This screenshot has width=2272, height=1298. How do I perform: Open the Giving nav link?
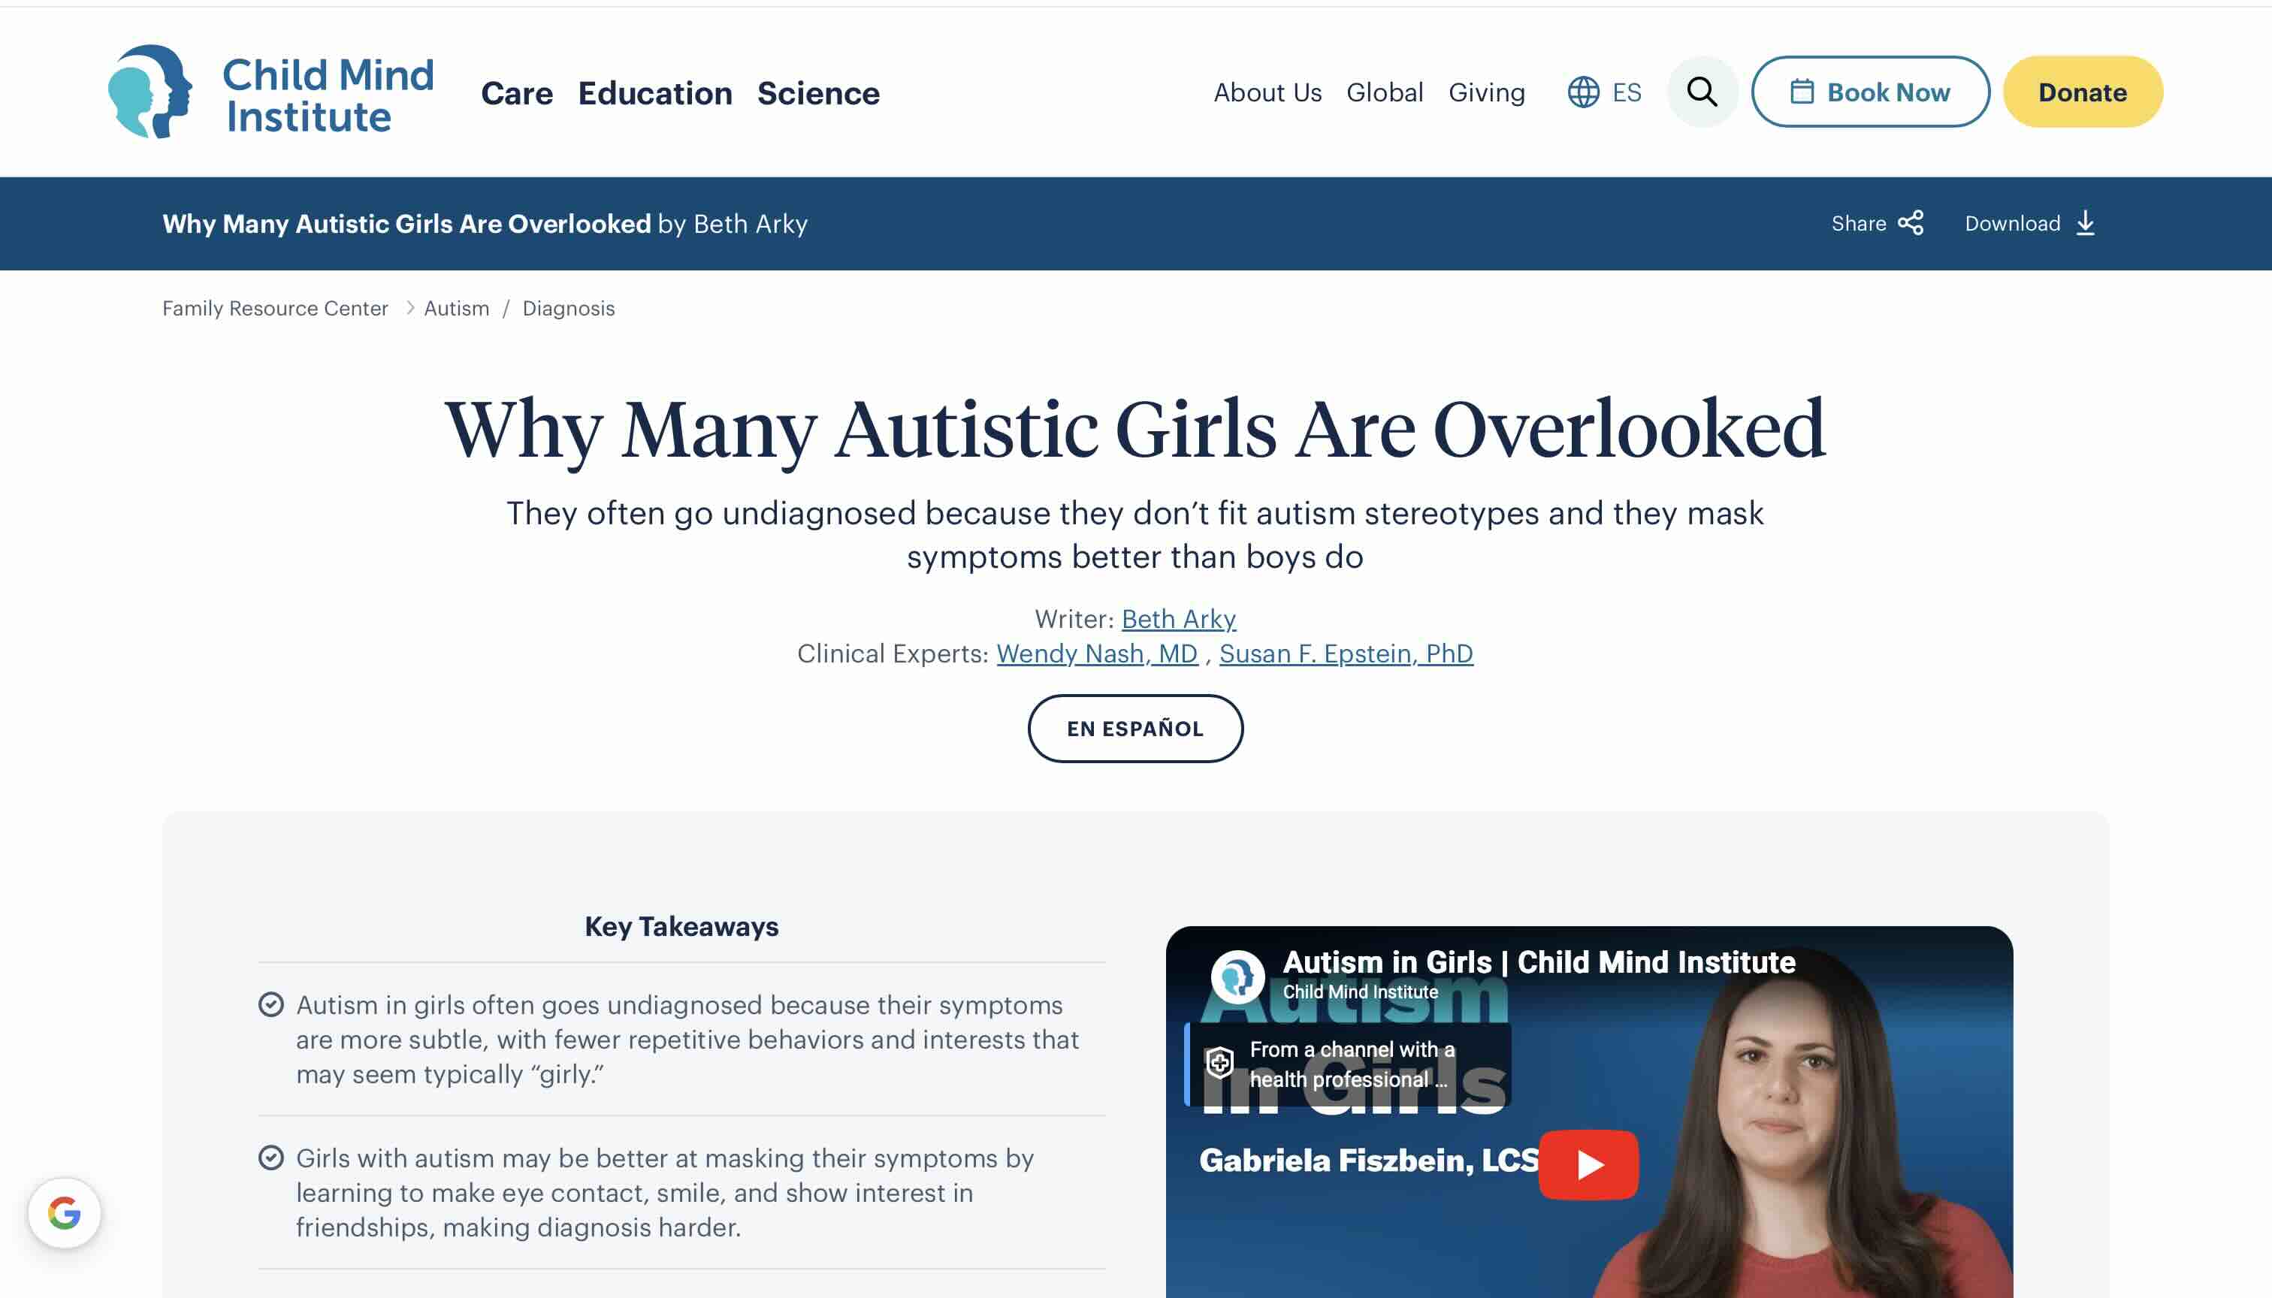click(x=1486, y=92)
